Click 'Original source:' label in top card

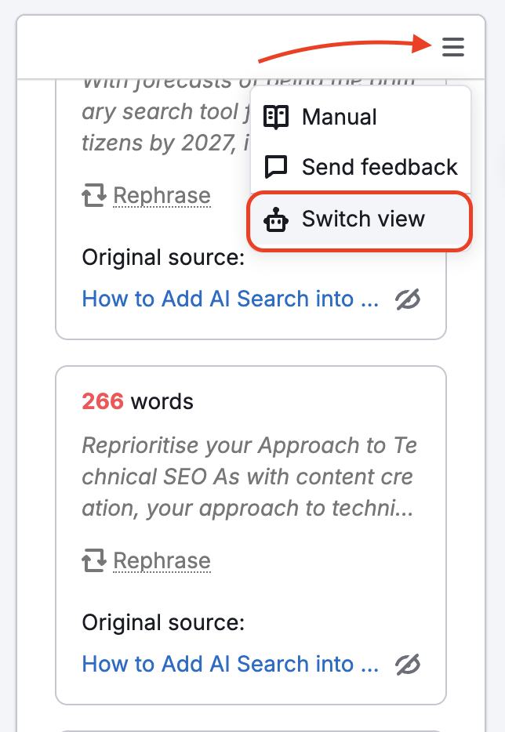click(x=163, y=258)
